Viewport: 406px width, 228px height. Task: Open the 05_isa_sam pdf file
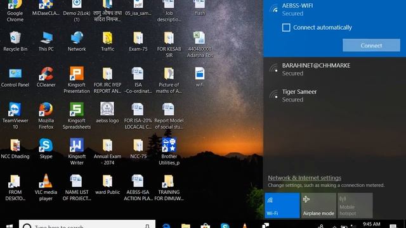[x=138, y=8]
